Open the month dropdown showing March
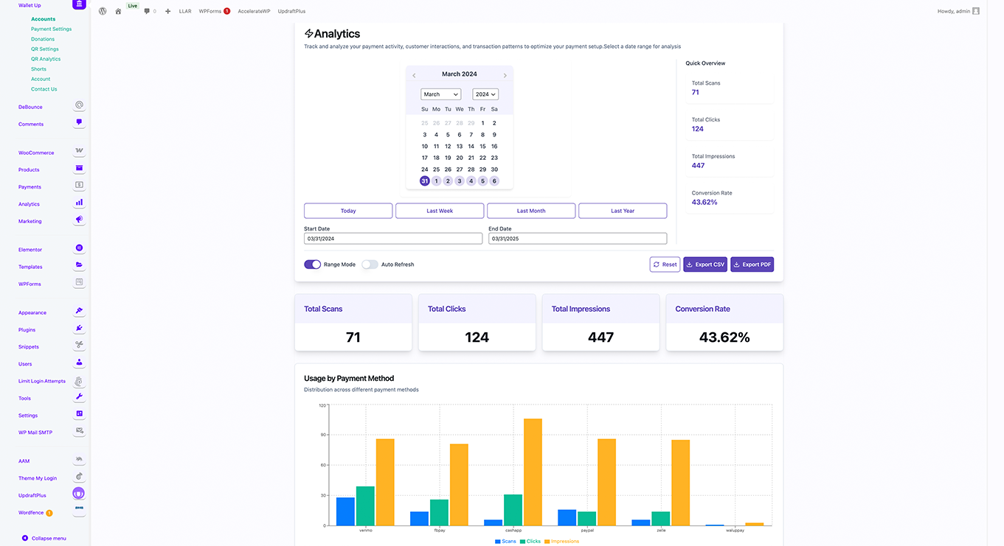This screenshot has width=1004, height=546. point(440,94)
